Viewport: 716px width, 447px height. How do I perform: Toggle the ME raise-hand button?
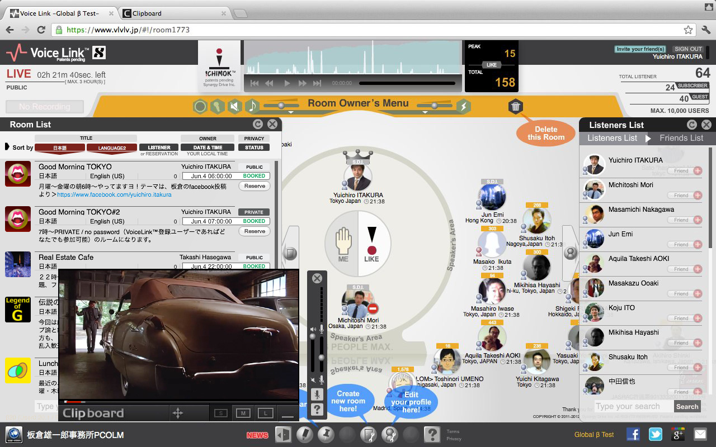343,245
